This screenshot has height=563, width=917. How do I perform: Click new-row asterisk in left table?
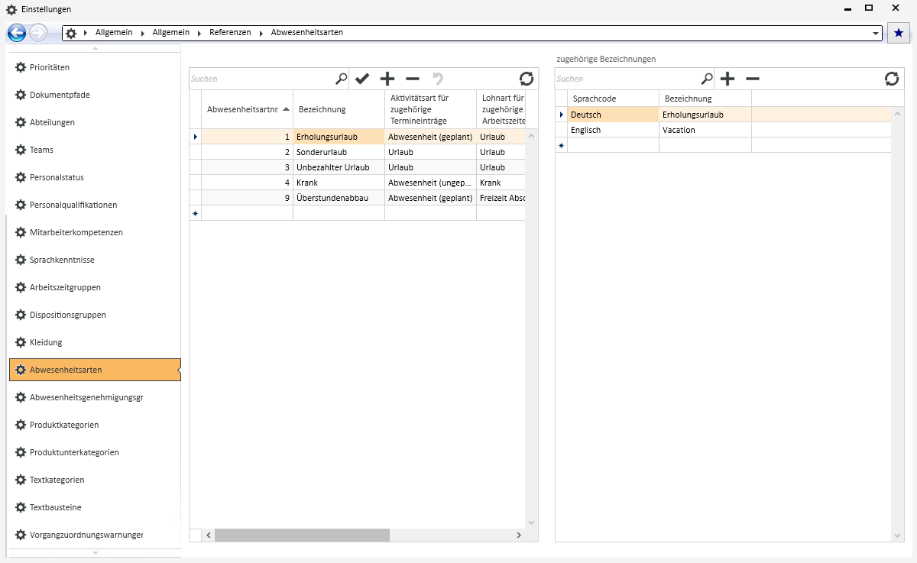[x=195, y=213]
